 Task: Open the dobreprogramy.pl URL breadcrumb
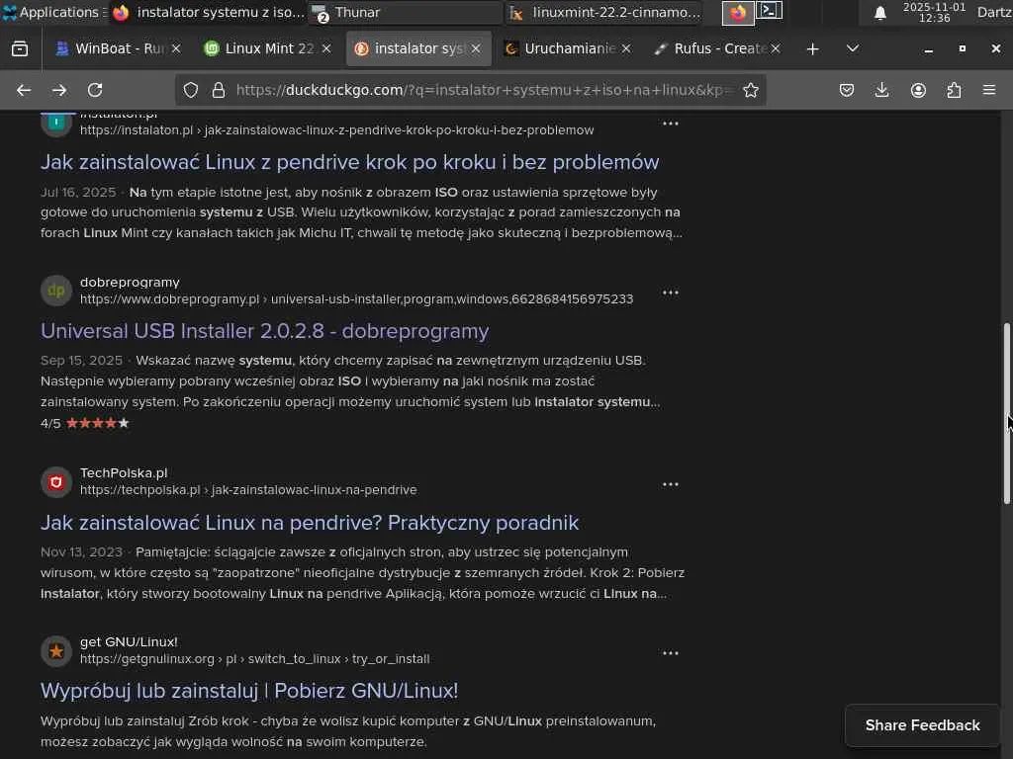(x=356, y=299)
